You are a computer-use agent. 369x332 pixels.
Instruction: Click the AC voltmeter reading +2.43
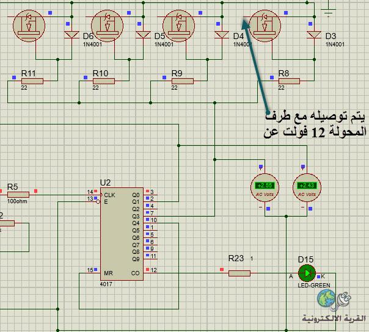307,187
